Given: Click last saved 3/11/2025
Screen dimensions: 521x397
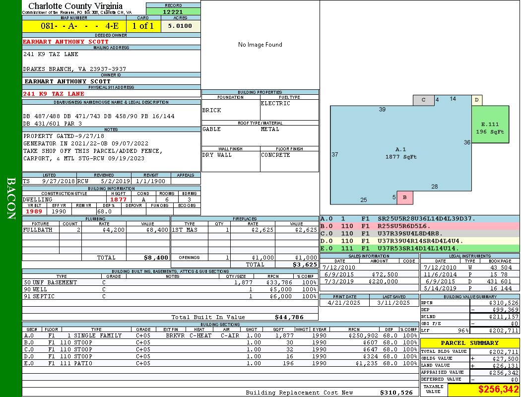Looking at the screenshot, I should click(x=394, y=303).
